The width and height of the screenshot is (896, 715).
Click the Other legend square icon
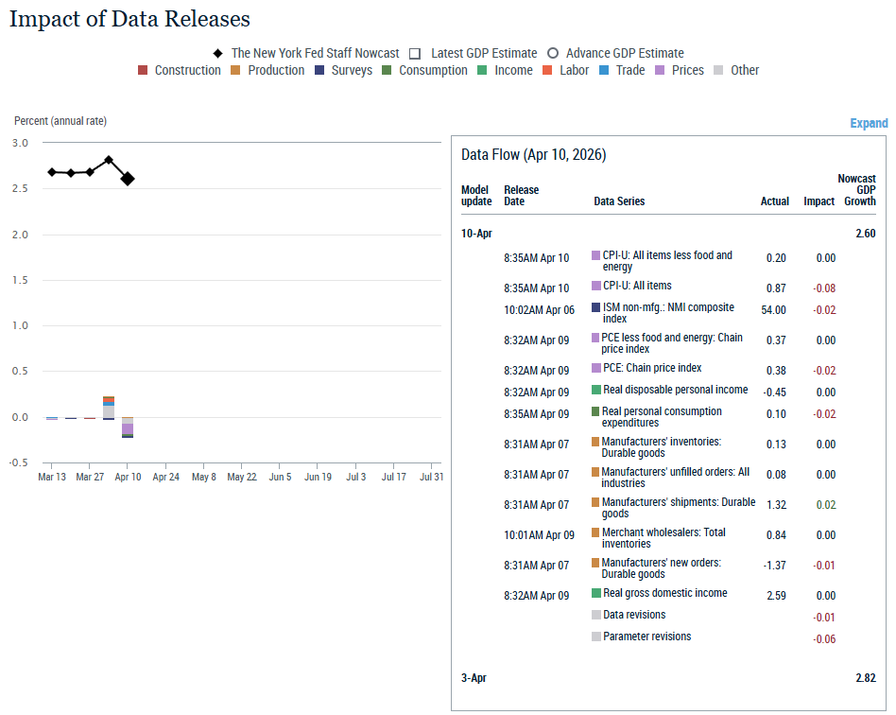pos(719,70)
